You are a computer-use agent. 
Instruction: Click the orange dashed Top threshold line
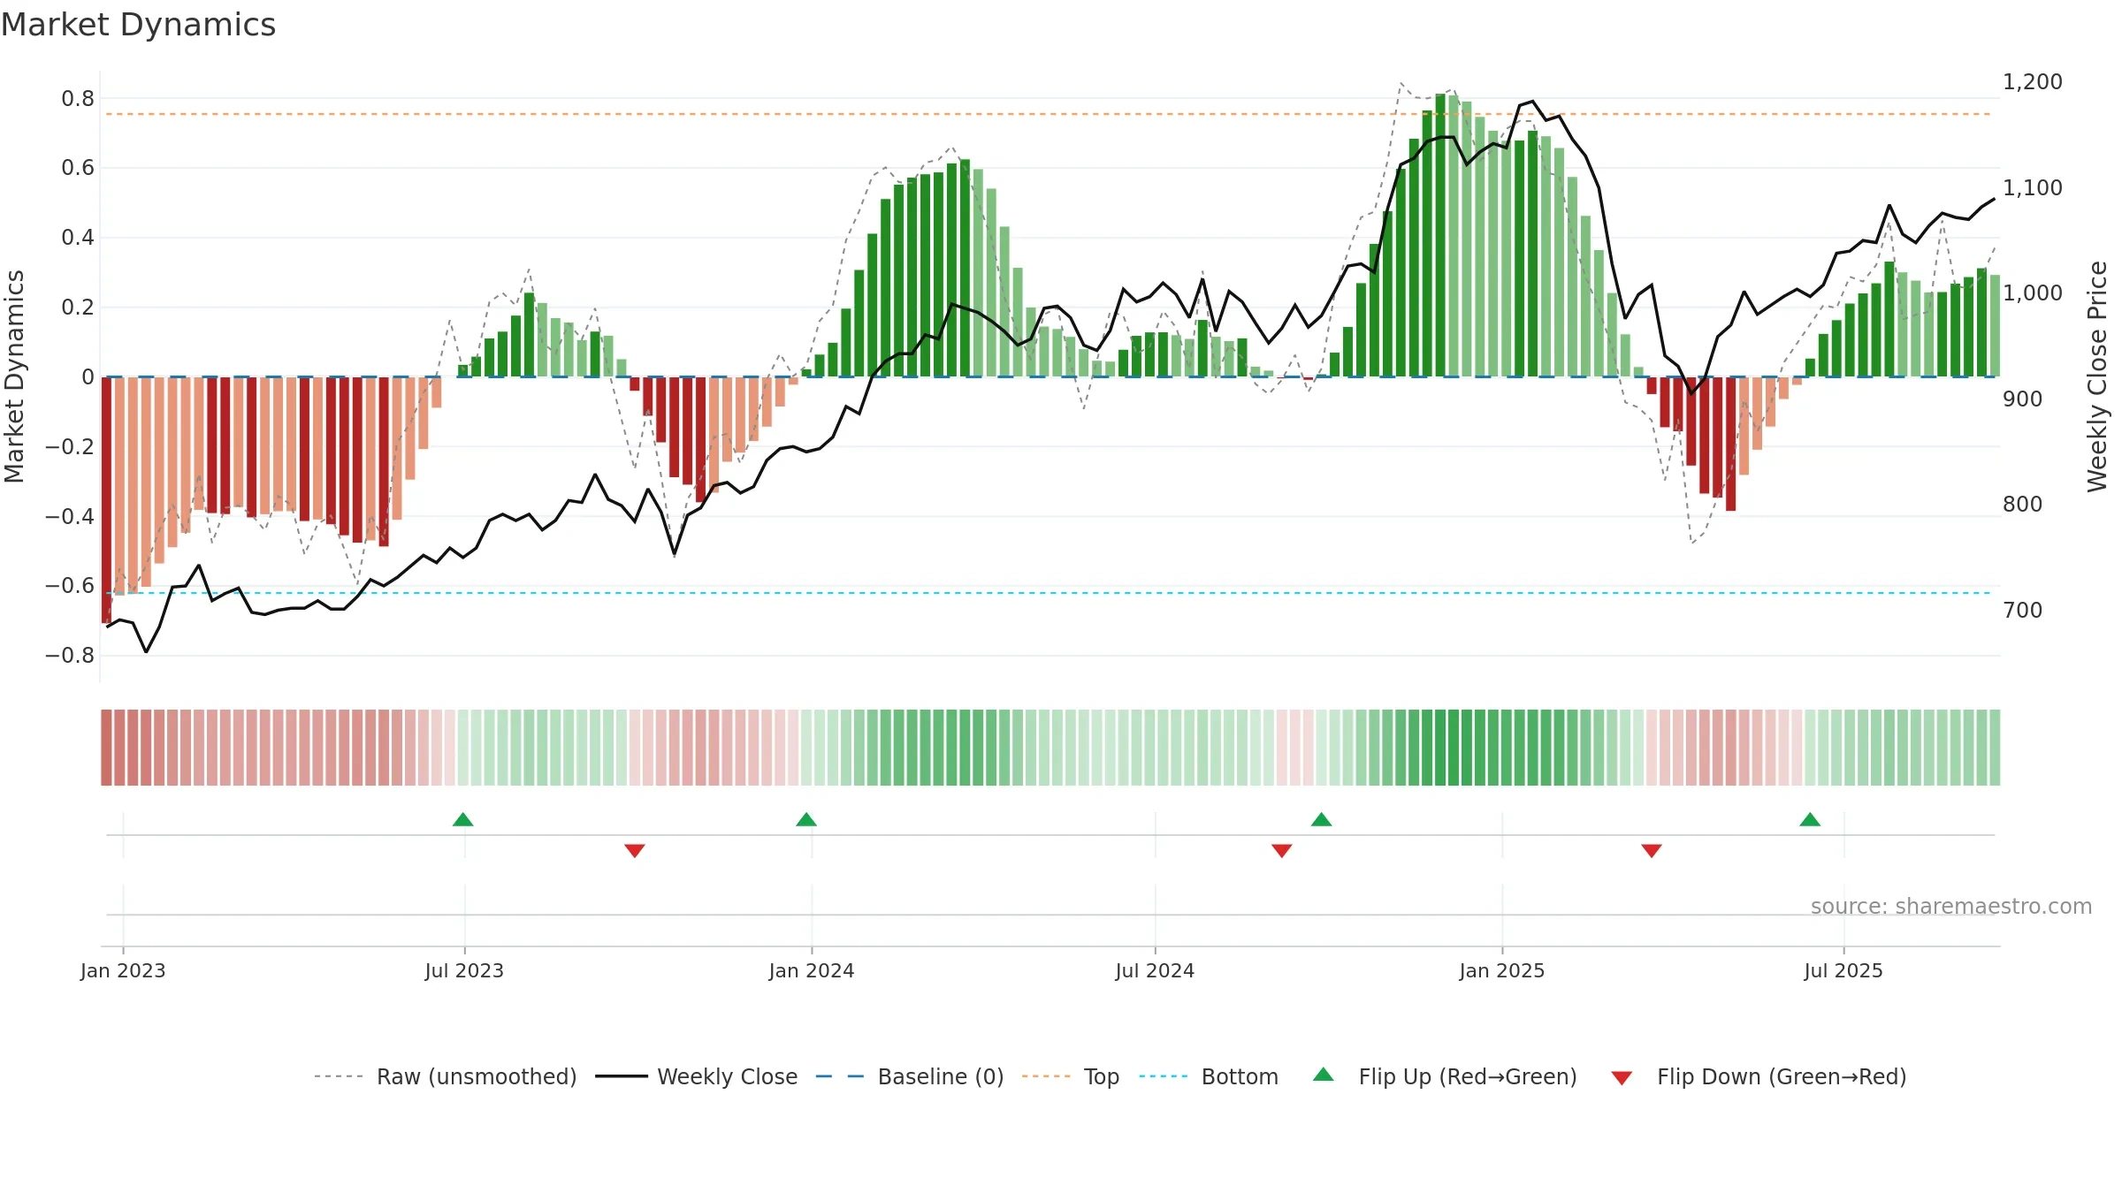[1048, 114]
